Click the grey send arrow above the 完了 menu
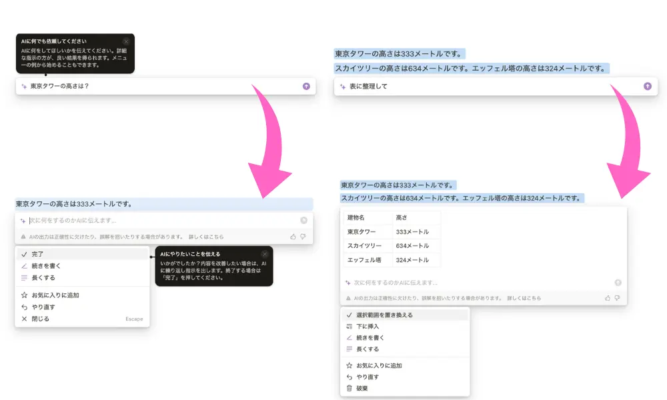This screenshot has width=667, height=400. tap(303, 220)
